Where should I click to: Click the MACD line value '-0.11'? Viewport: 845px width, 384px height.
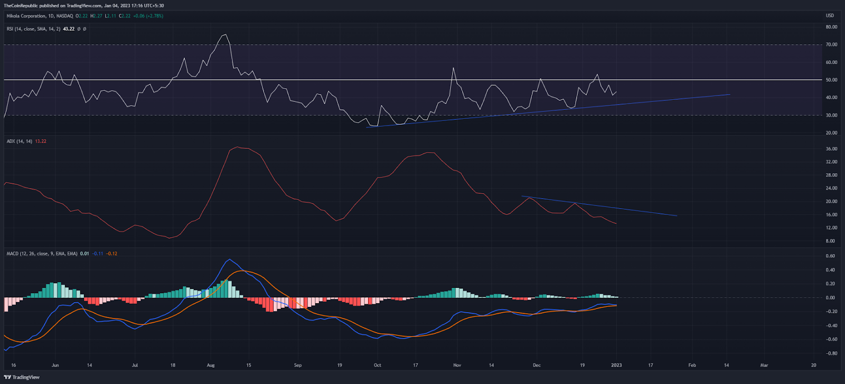click(x=98, y=254)
